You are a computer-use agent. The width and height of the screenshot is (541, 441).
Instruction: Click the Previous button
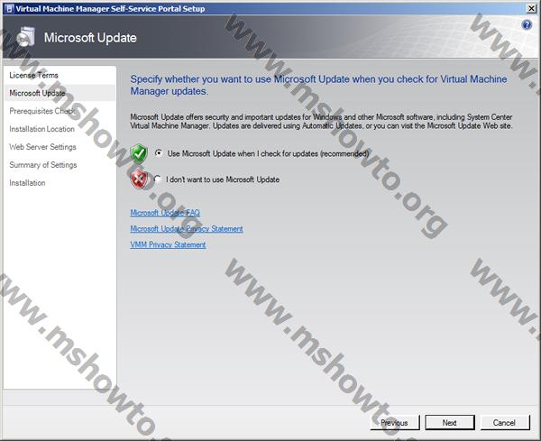(x=395, y=423)
